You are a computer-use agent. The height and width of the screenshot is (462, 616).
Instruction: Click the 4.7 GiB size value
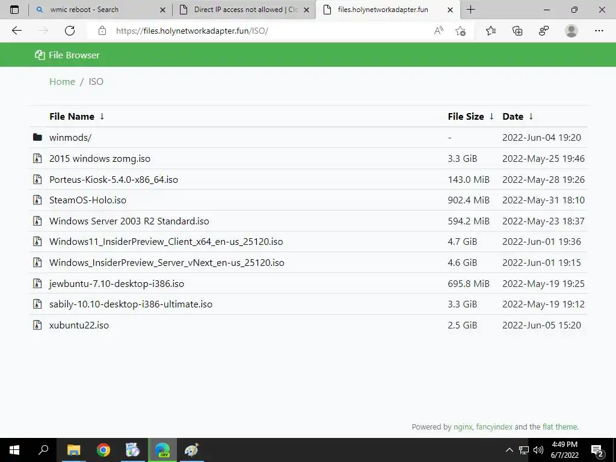point(463,242)
